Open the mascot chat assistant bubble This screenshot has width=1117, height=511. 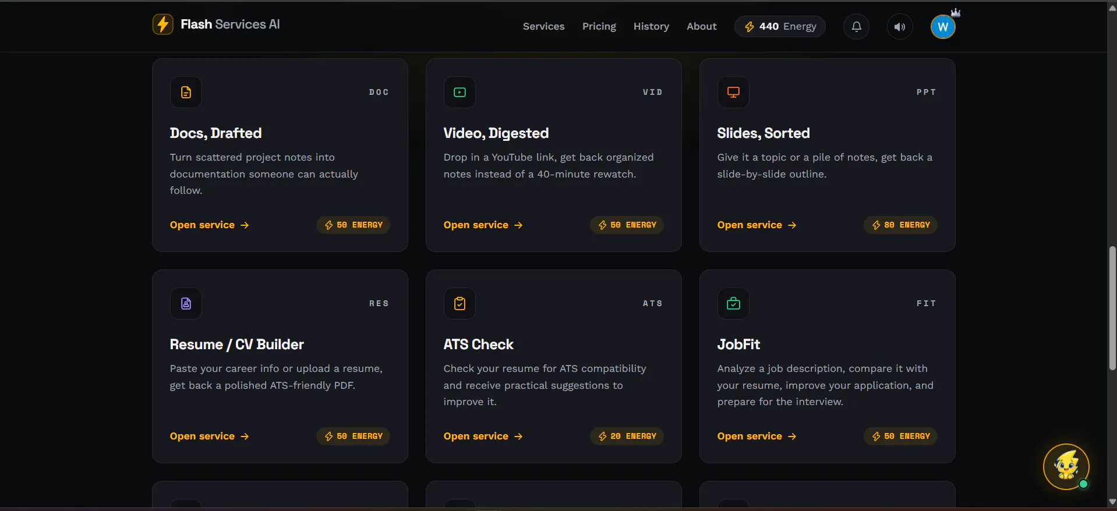click(x=1066, y=467)
